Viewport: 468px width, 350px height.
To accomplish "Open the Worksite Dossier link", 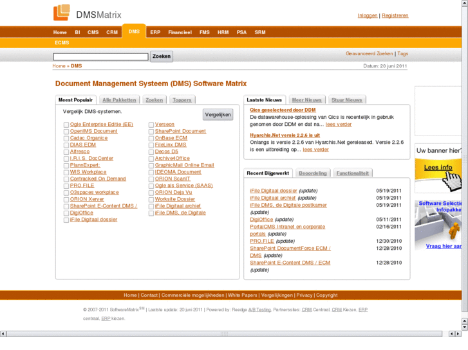I will pyautogui.click(x=175, y=199).
